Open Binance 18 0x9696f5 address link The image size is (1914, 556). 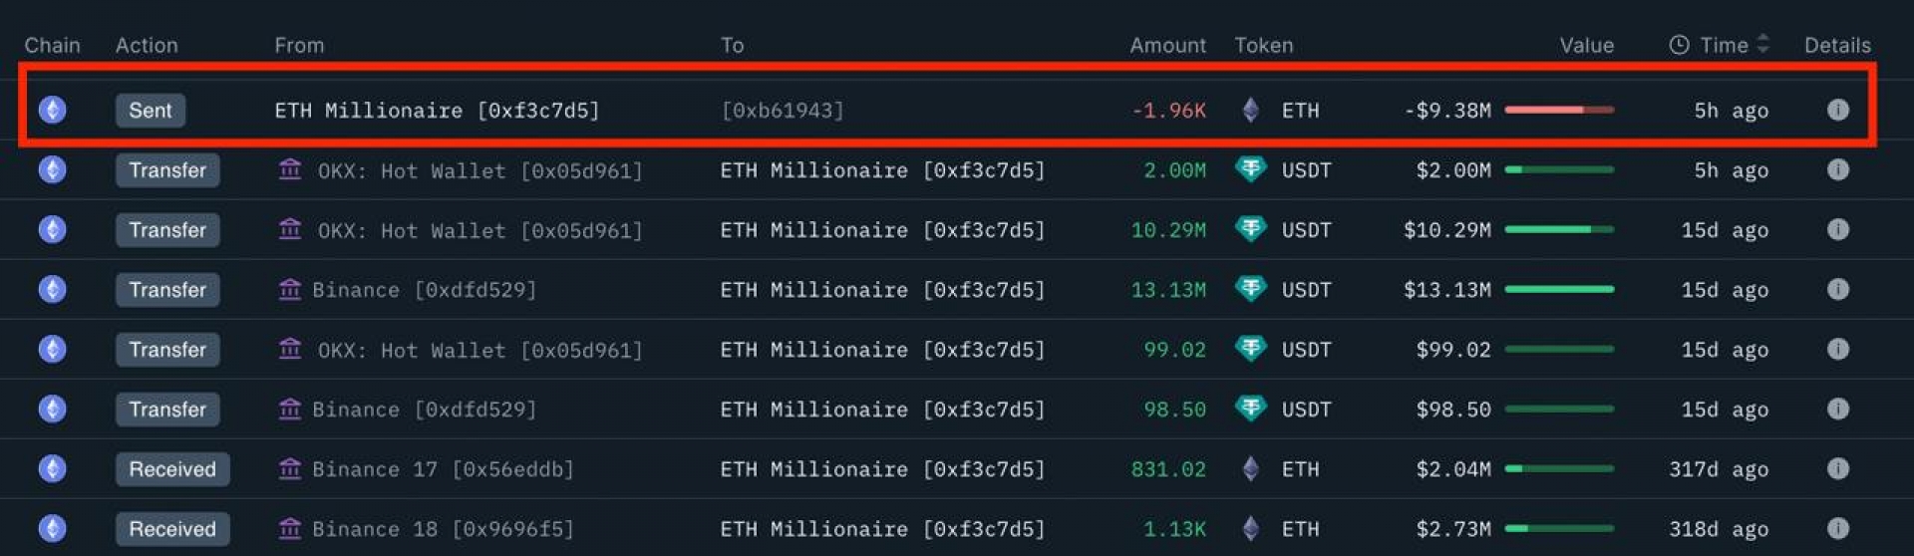pos(443,529)
